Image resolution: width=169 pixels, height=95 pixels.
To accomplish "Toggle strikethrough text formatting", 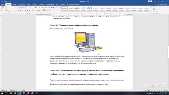I will coord(26,10).
